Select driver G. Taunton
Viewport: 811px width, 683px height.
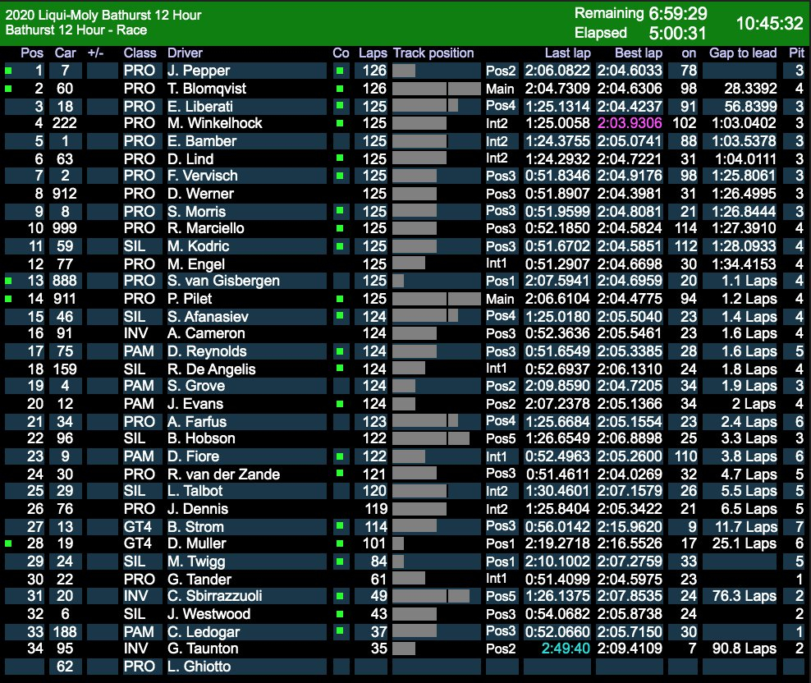tap(203, 649)
